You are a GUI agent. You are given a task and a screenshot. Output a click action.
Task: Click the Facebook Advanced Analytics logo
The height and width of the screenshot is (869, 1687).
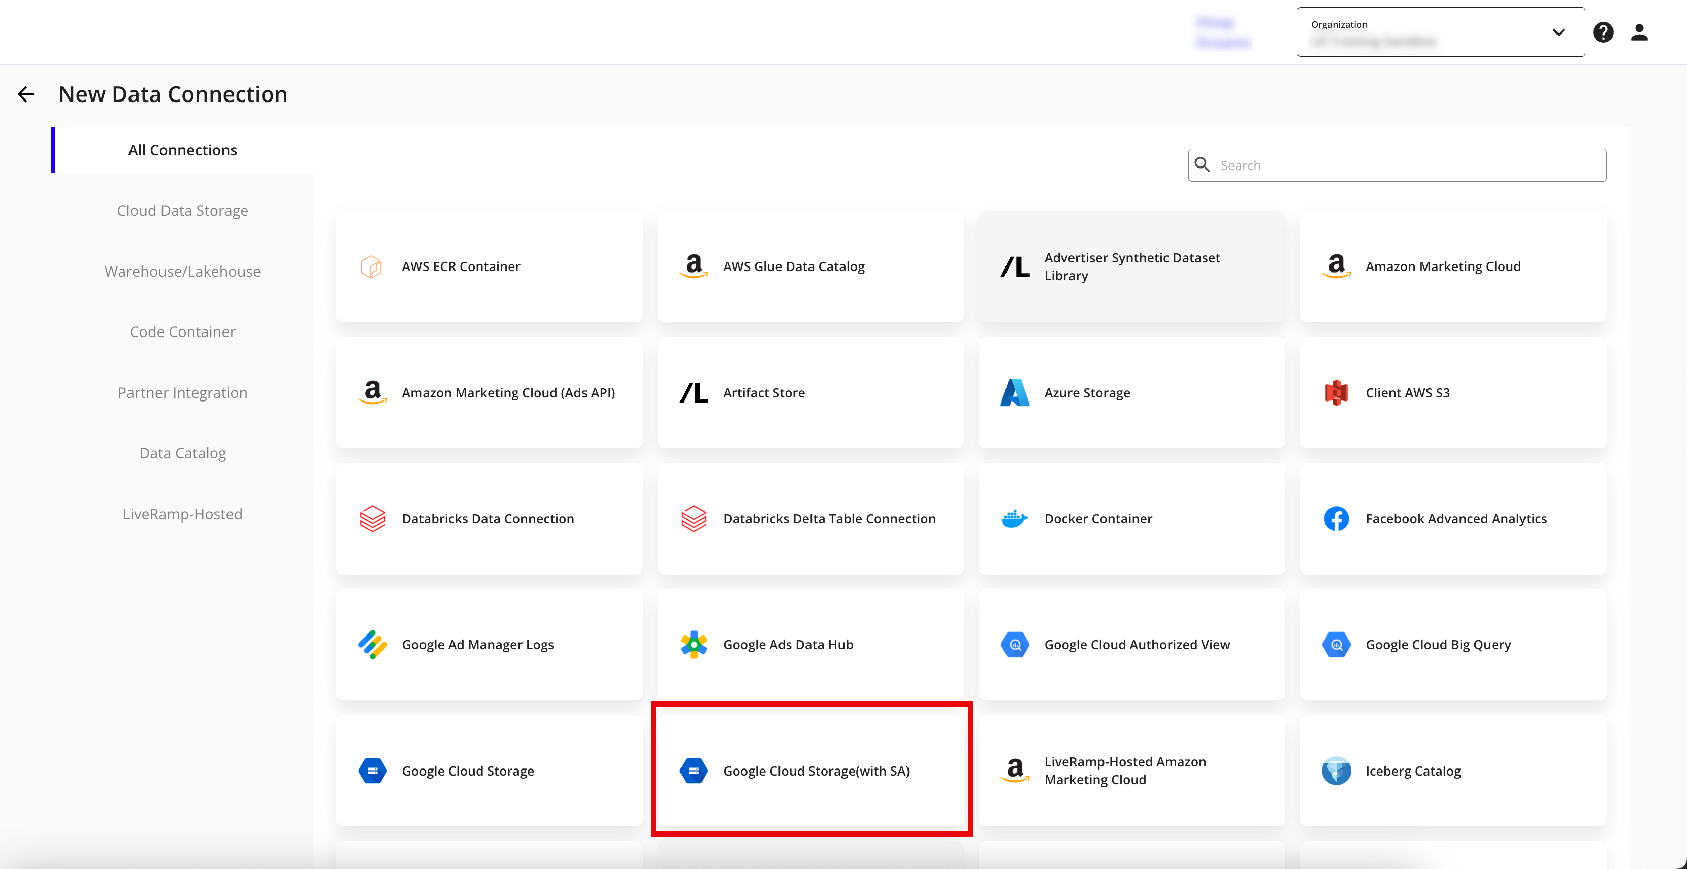point(1336,519)
